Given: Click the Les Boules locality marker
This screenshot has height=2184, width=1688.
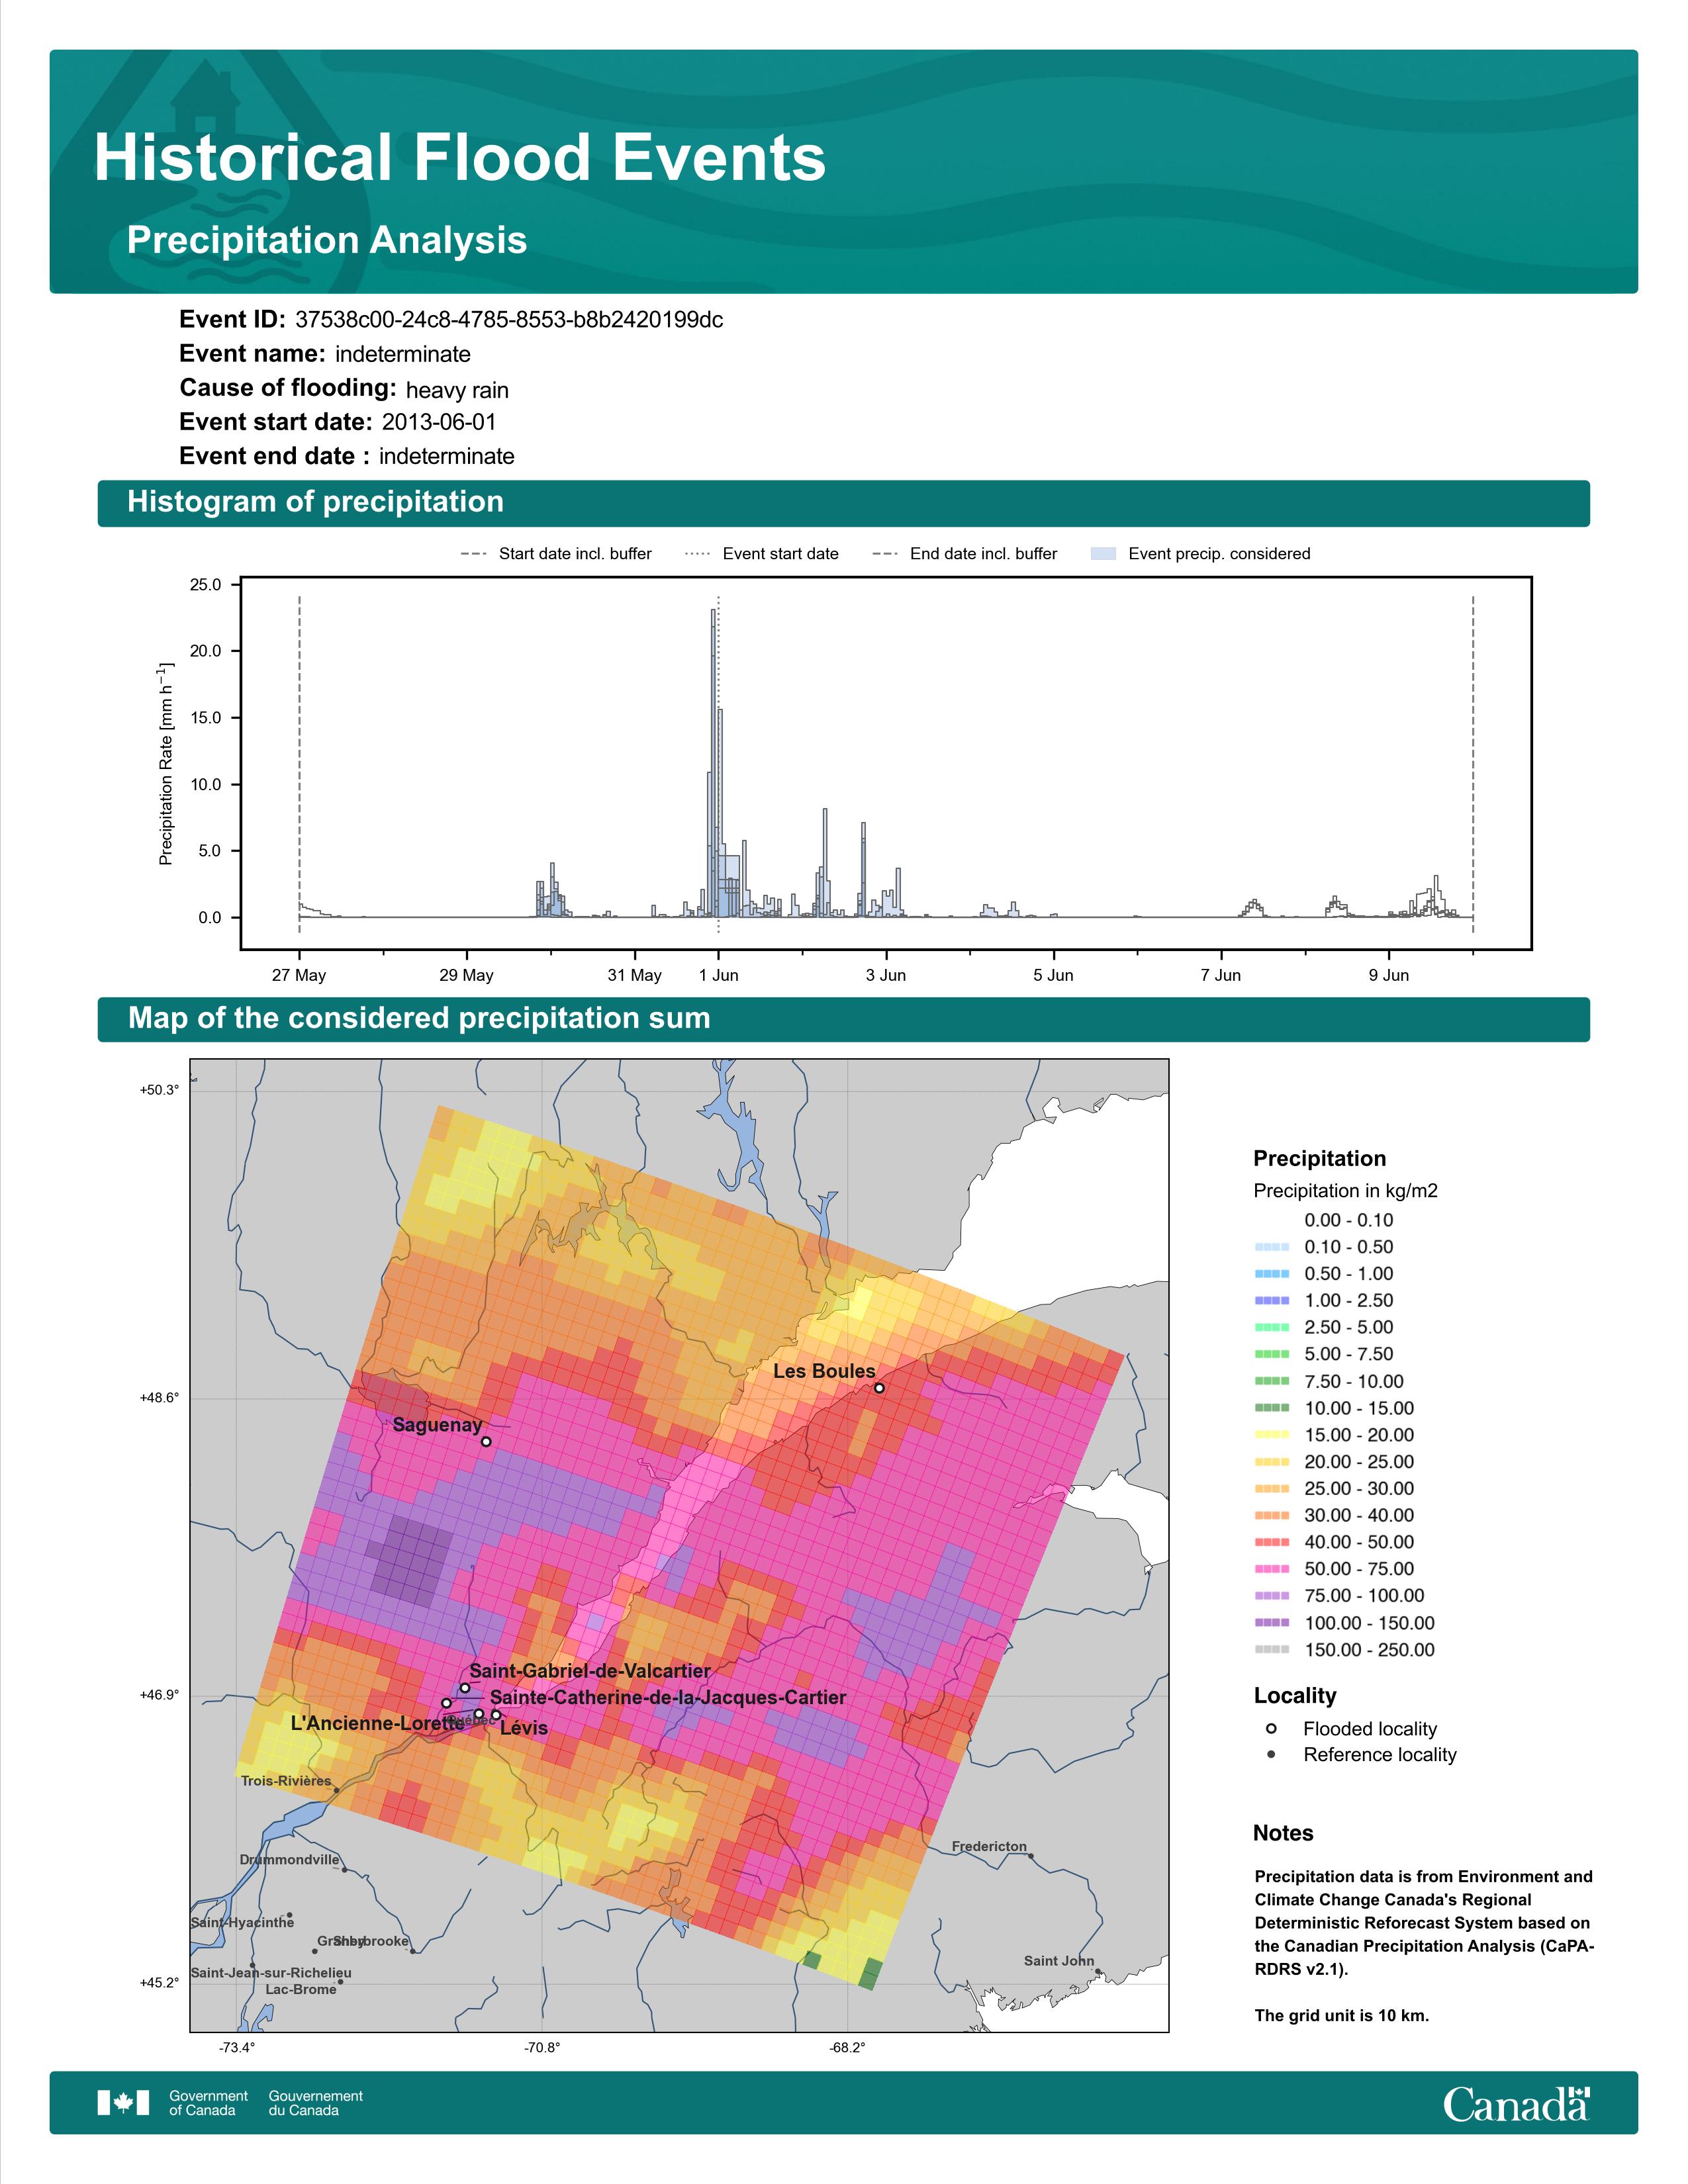Looking at the screenshot, I should click(879, 1388).
